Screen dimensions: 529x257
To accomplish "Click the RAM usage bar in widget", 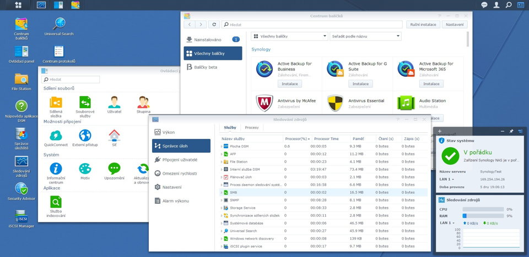I will 483,216.
